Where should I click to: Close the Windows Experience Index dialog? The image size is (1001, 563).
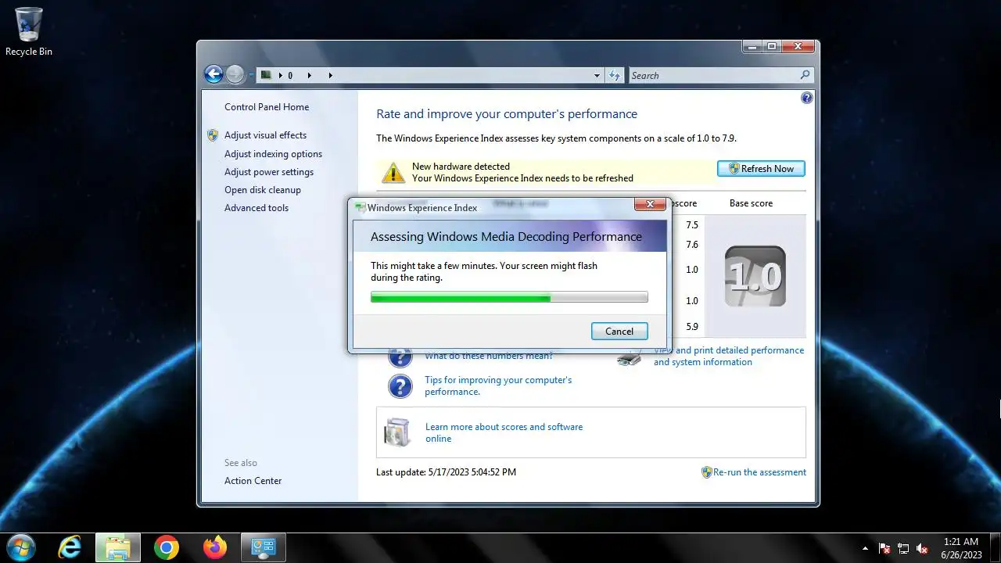pos(650,205)
